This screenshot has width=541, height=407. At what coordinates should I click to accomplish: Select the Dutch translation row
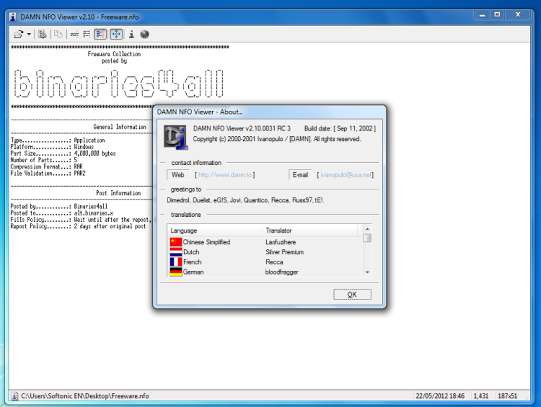265,252
